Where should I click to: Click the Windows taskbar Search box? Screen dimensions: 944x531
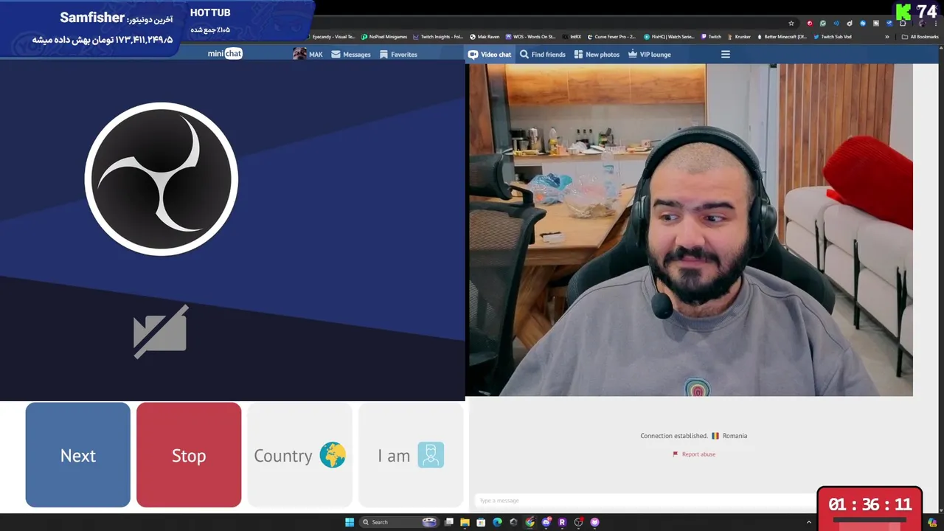click(x=399, y=522)
